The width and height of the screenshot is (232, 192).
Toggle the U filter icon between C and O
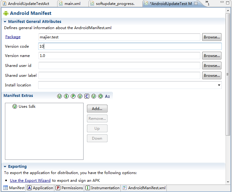93,96
